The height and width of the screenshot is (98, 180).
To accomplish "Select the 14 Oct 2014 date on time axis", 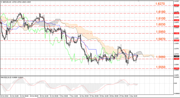I will point(4,96).
